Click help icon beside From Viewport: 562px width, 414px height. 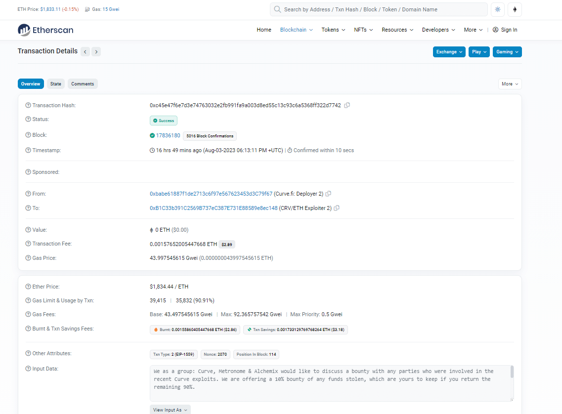coord(28,194)
